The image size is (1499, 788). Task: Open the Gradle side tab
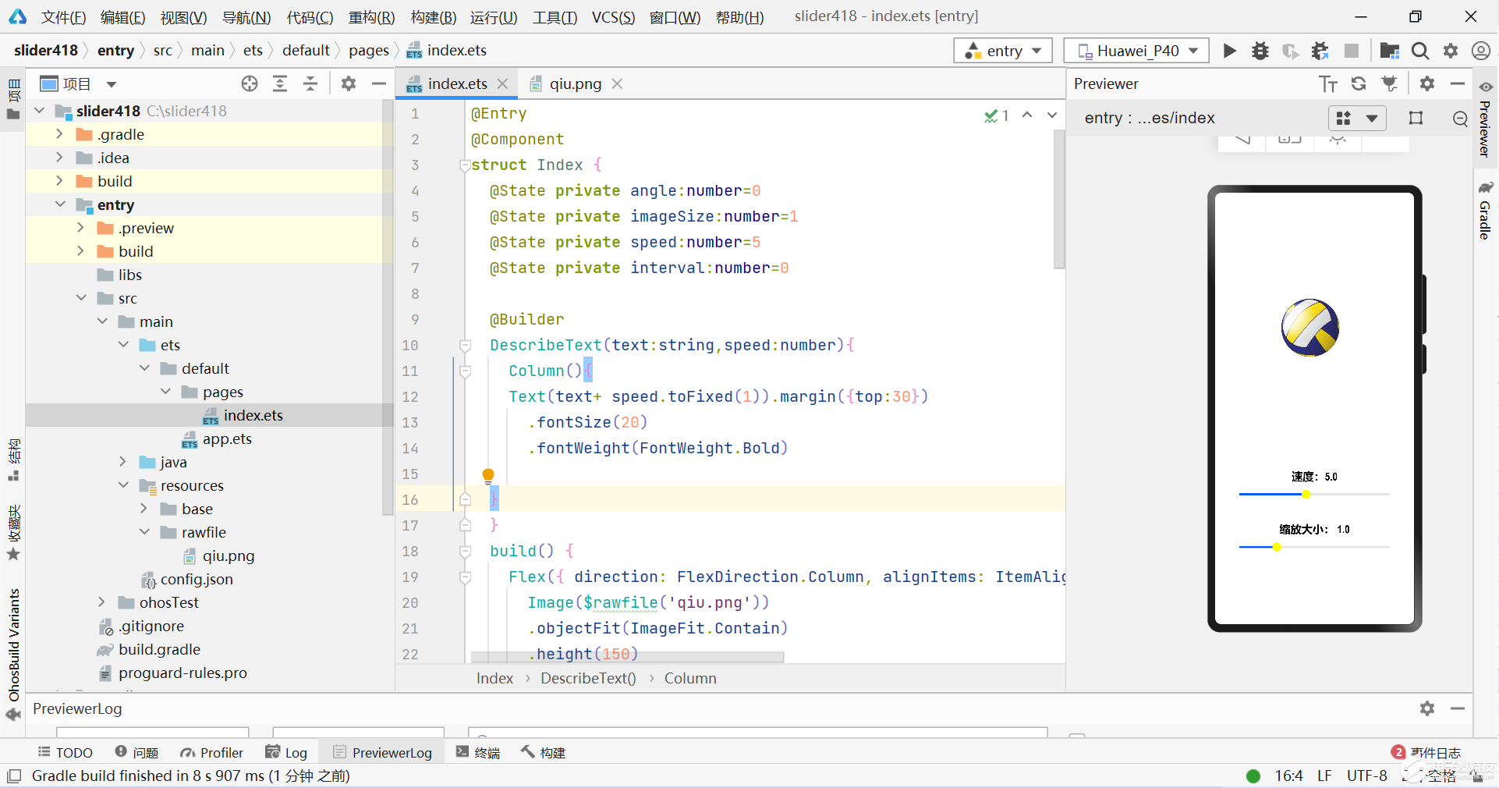1486,211
